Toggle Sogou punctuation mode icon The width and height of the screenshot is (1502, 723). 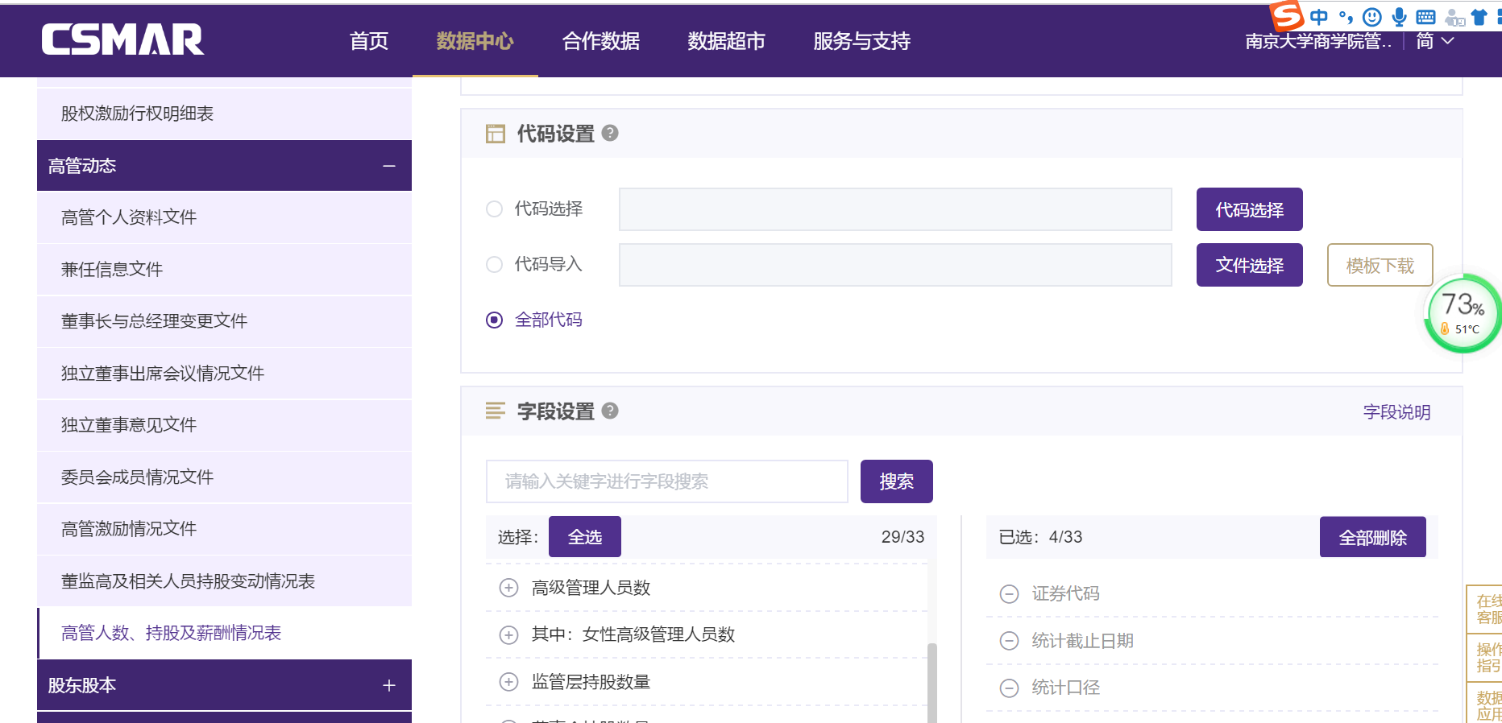pos(1346,17)
